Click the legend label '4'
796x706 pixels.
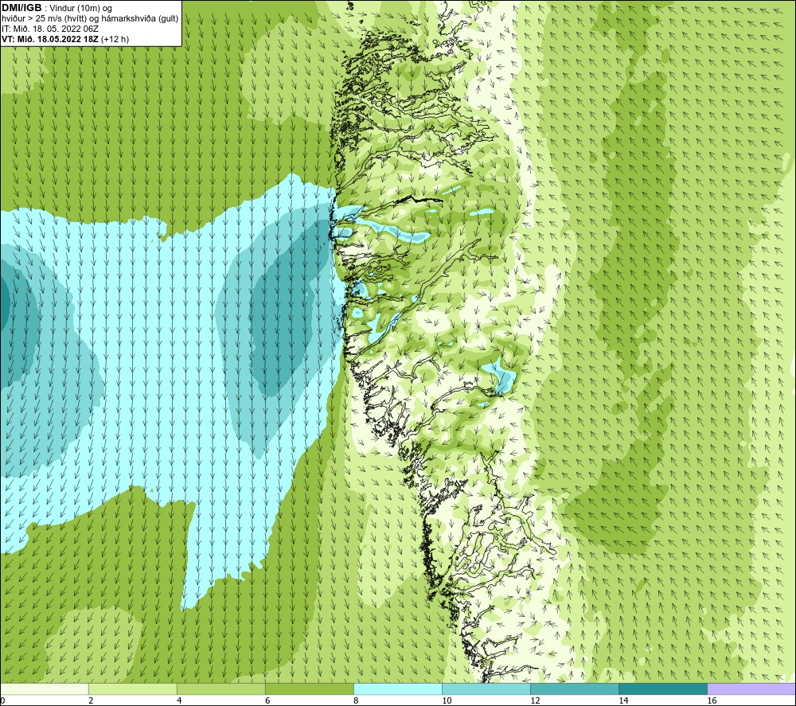179,700
